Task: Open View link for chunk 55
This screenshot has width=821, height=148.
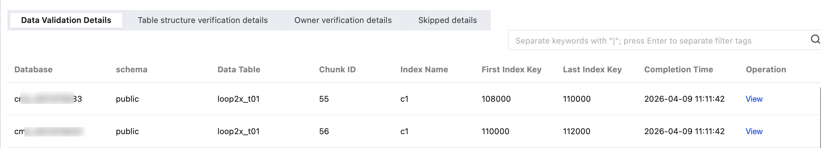Action: [x=754, y=99]
